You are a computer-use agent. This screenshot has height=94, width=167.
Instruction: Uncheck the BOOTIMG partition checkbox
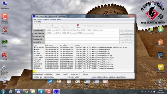point(35,56)
